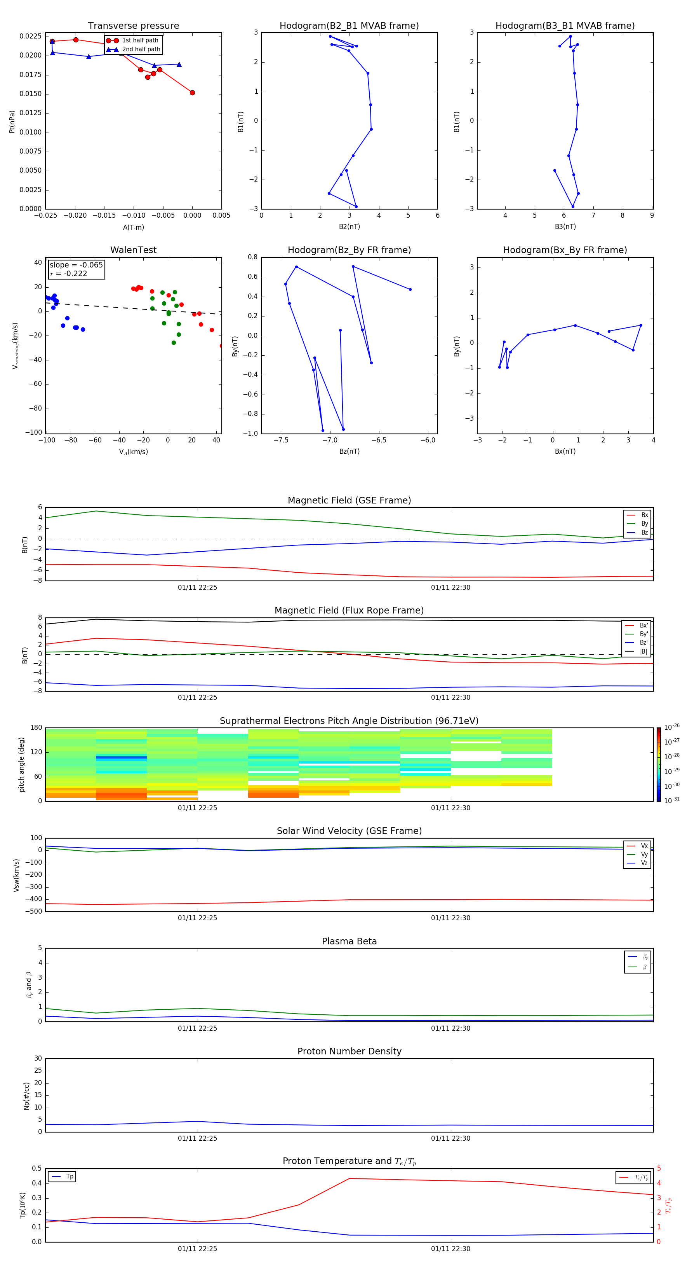Click the Vremaining(km/s) axis label in WalenTest plot
Screen dimensions: 699x1283
coord(16,346)
